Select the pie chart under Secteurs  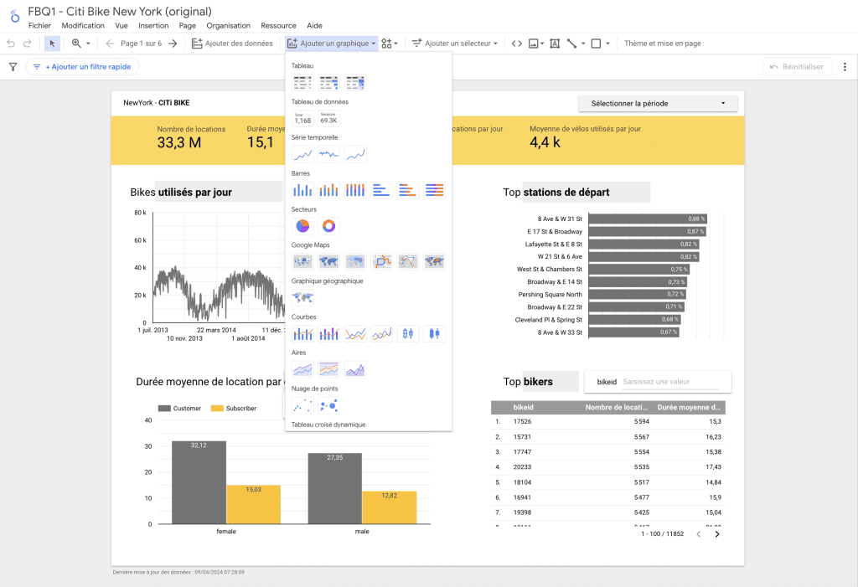click(301, 225)
